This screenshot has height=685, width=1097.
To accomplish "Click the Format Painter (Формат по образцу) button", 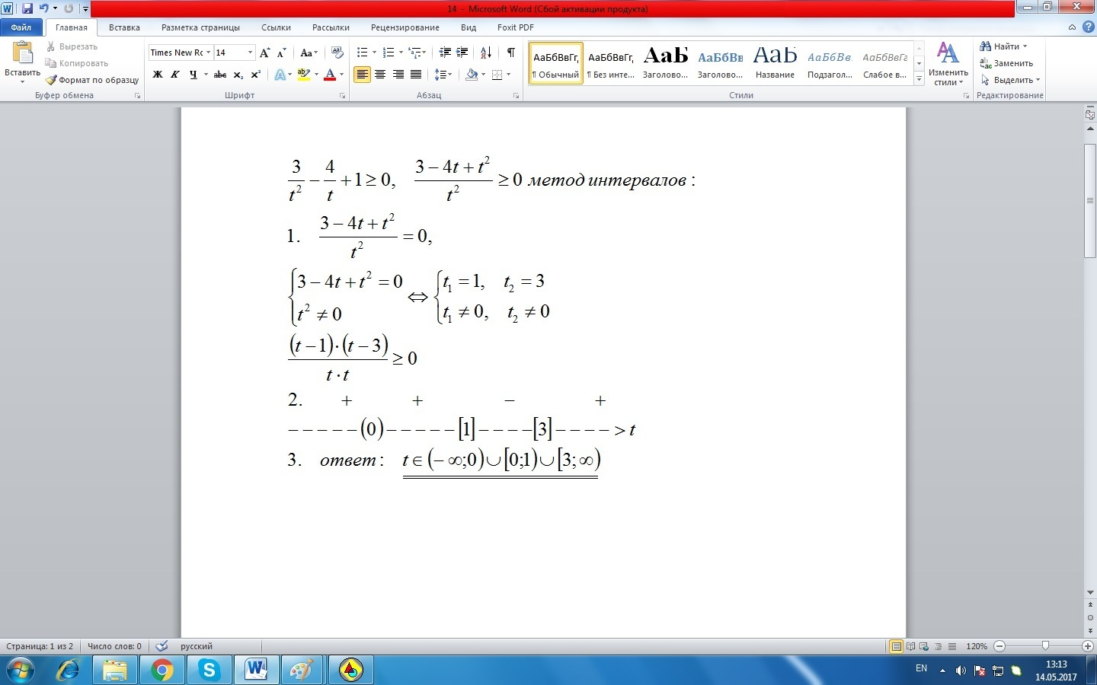I will pyautogui.click(x=92, y=80).
